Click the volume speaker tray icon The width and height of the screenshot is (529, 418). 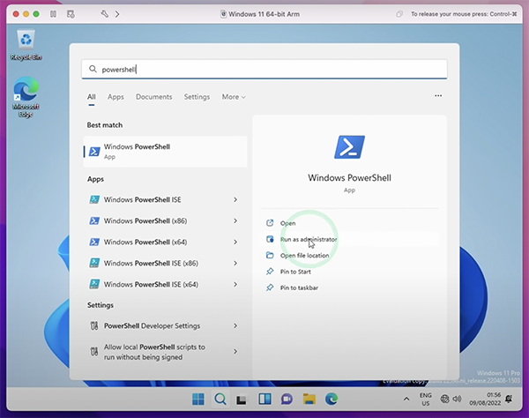(x=457, y=399)
